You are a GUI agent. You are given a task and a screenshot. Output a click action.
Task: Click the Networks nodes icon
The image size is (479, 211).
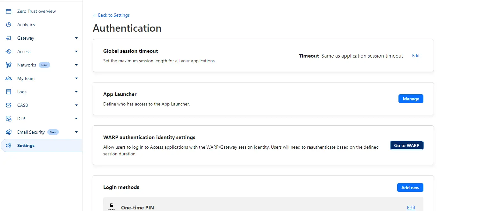click(9, 65)
